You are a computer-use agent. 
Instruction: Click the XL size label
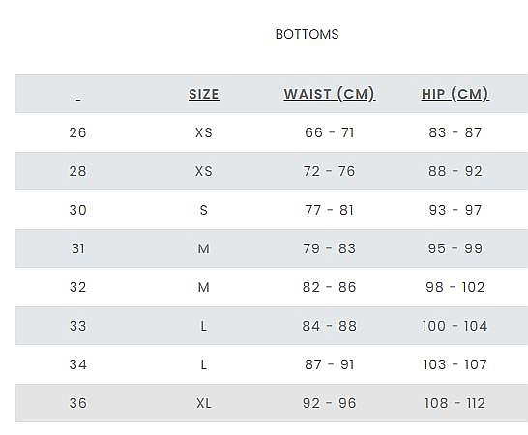tap(204, 403)
